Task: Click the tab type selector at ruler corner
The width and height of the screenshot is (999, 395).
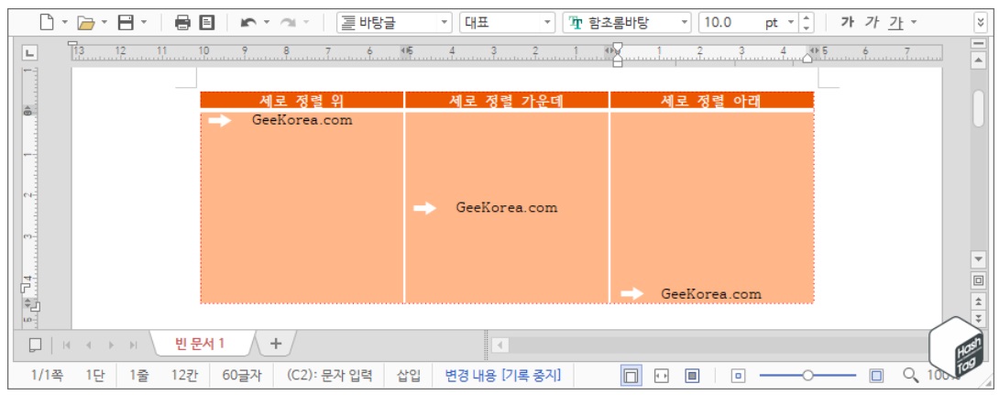Action: [30, 53]
